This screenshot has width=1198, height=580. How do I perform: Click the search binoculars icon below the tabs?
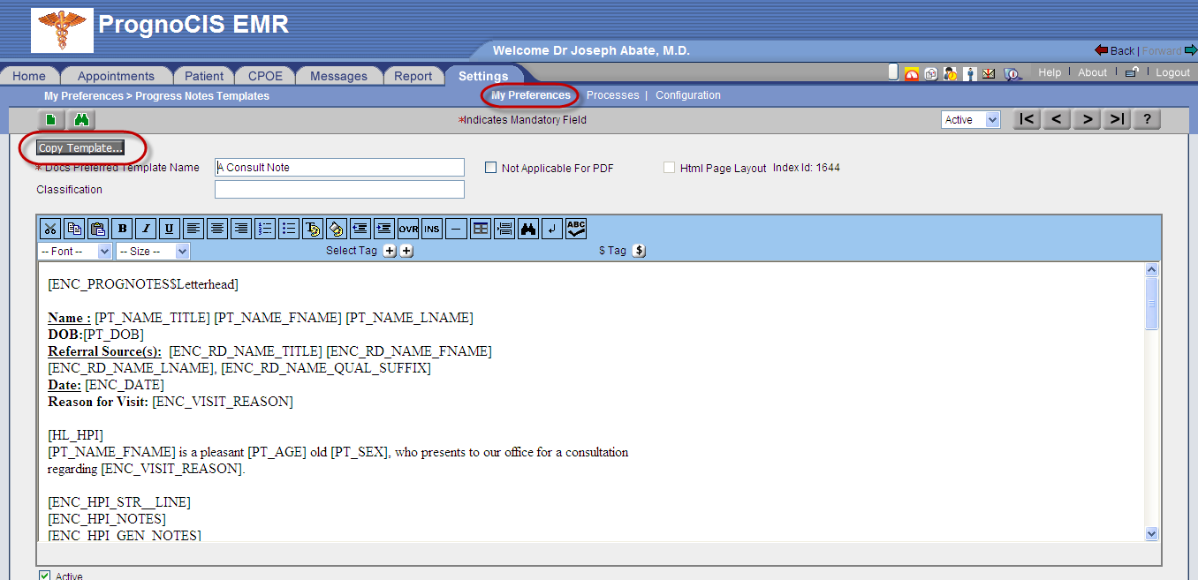tap(80, 120)
